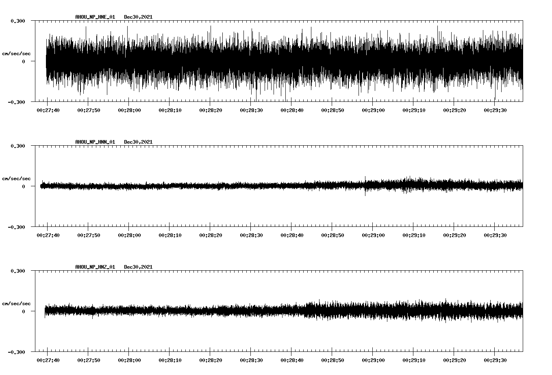552x375 pixels.
Task: Choose the 00:28:10 time label under HNZ plot
Action: (x=170, y=360)
